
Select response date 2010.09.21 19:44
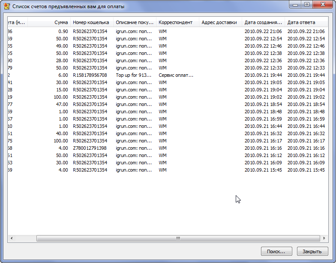coord(306,75)
